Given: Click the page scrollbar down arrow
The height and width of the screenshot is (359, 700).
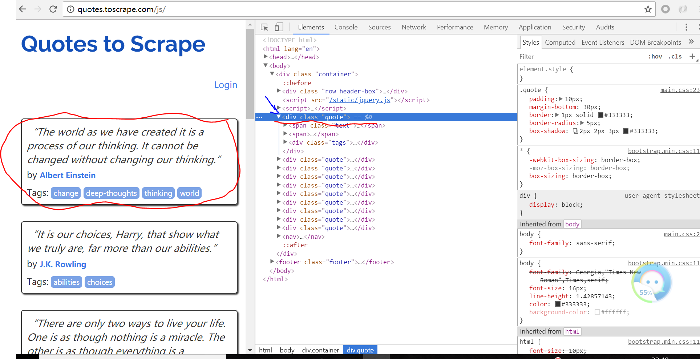Looking at the screenshot, I should pyautogui.click(x=250, y=350).
